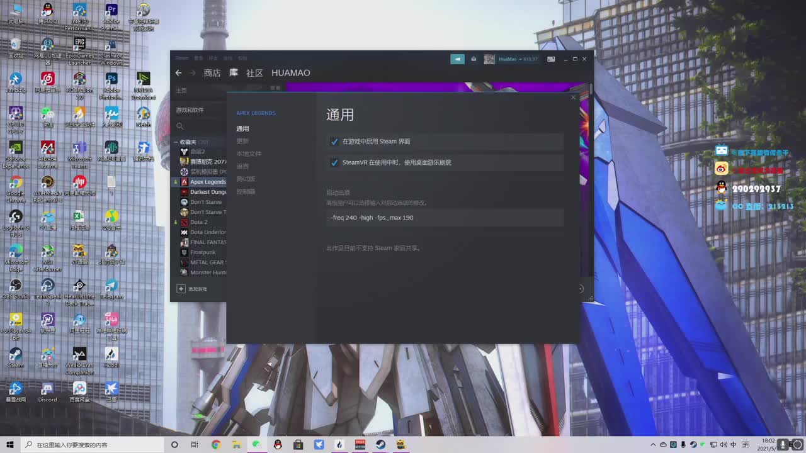Click the Steam notifications inbox icon
Viewport: 806px width, 453px height.
474,59
